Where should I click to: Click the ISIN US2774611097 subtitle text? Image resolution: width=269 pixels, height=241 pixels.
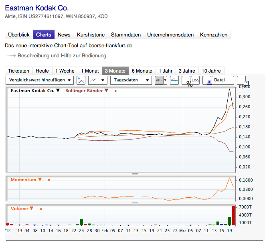click(x=40, y=16)
